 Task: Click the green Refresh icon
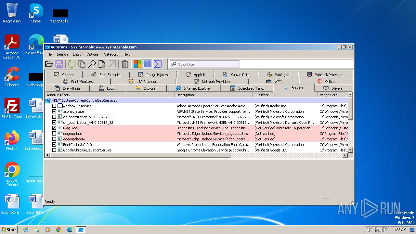pyautogui.click(x=71, y=64)
